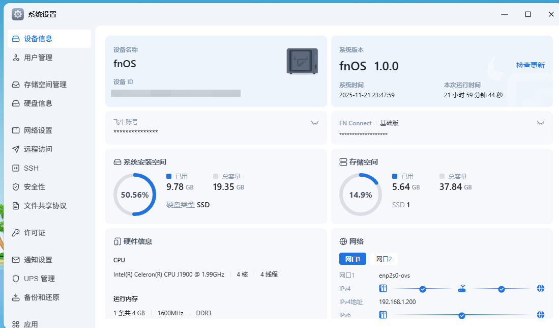
Task: Open 通知设置 from the sidebar
Action: click(x=38, y=260)
